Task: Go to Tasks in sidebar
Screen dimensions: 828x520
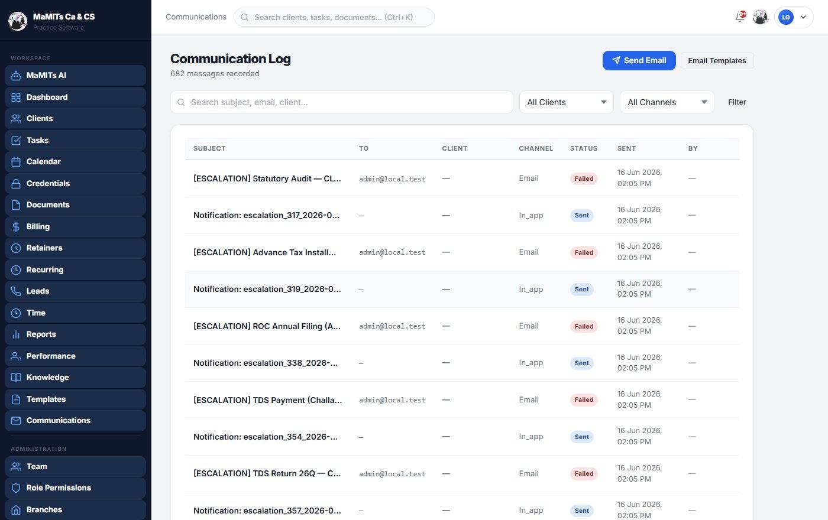Action: 75,141
